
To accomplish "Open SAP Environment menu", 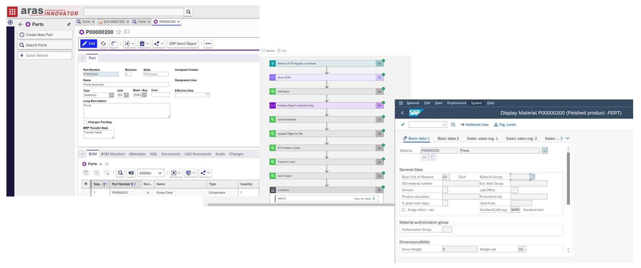I will [x=456, y=103].
